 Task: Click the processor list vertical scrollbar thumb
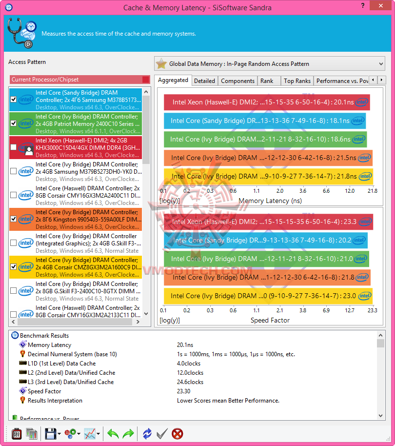(146, 130)
